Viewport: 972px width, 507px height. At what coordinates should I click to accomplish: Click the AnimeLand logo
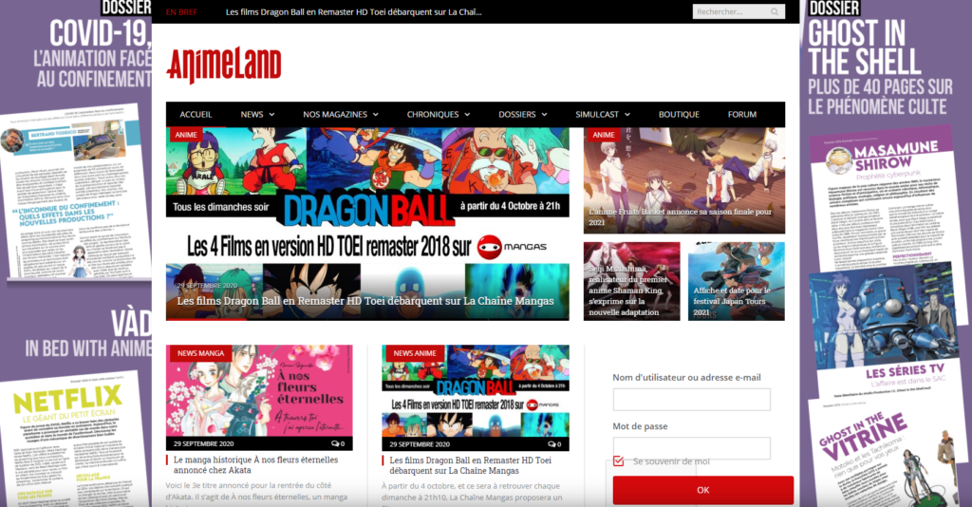pyautogui.click(x=224, y=66)
